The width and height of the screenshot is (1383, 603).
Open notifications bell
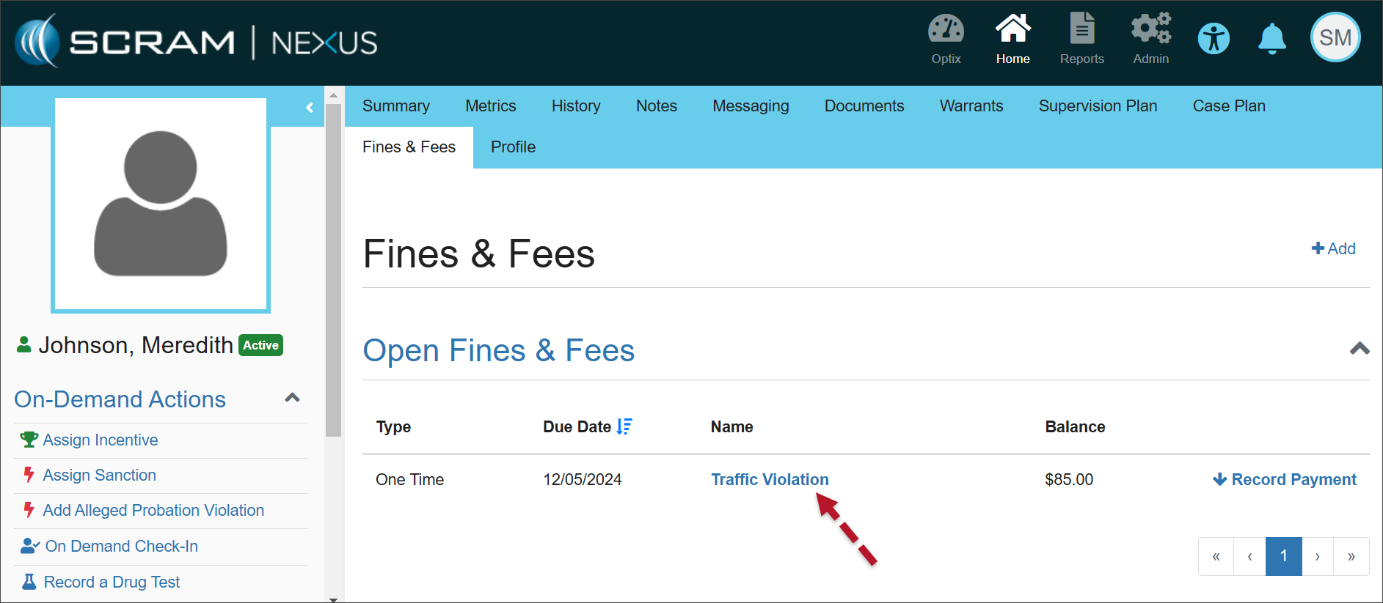(x=1271, y=38)
